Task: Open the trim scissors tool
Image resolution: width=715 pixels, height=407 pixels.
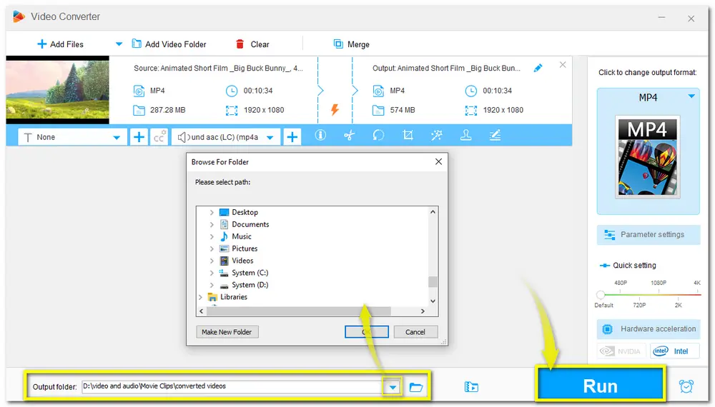Action: (350, 135)
